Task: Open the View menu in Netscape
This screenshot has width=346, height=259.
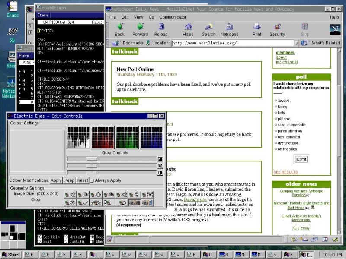Action: click(138, 17)
